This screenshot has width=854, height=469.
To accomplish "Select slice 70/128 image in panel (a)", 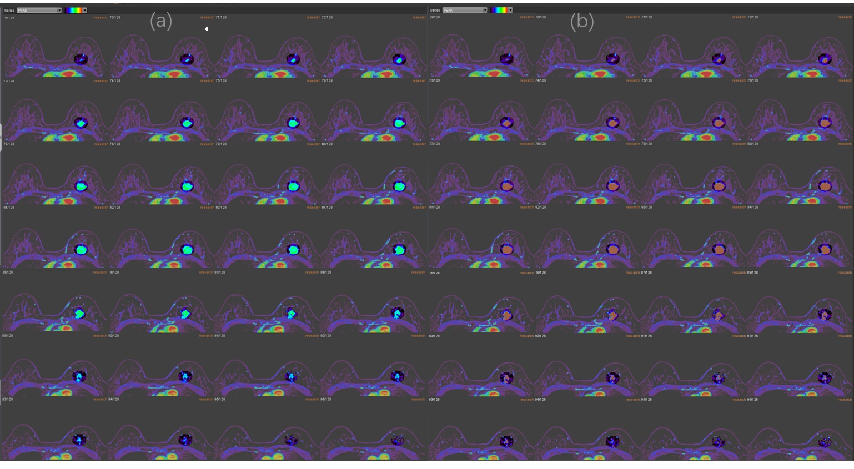I will coord(161,53).
